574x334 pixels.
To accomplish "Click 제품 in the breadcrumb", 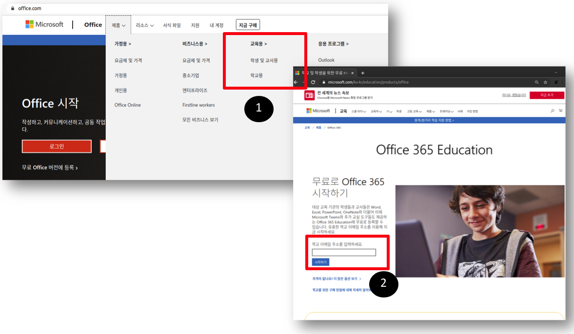I will pyautogui.click(x=318, y=128).
